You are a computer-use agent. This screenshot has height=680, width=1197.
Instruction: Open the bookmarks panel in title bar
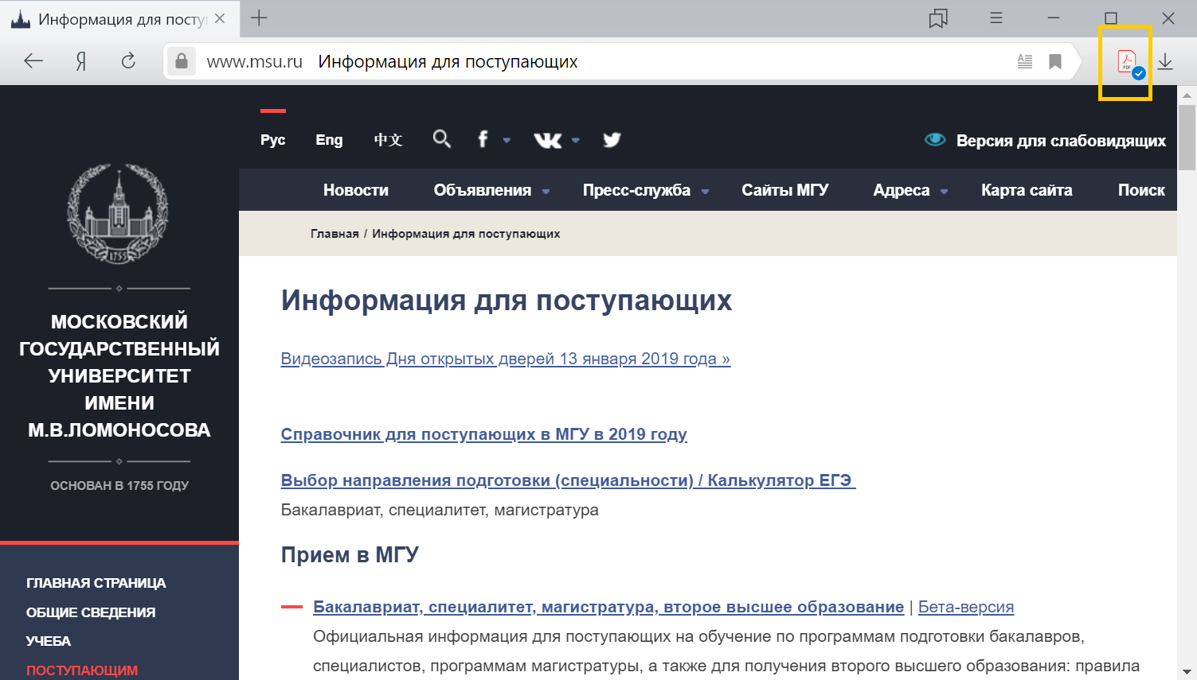tap(938, 18)
